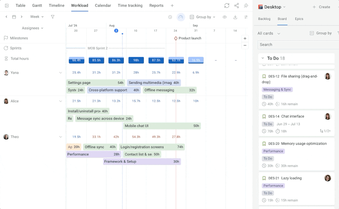This screenshot has height=209, width=339.
Task: Open the calendar date picker icon
Action: (x=14, y=17)
